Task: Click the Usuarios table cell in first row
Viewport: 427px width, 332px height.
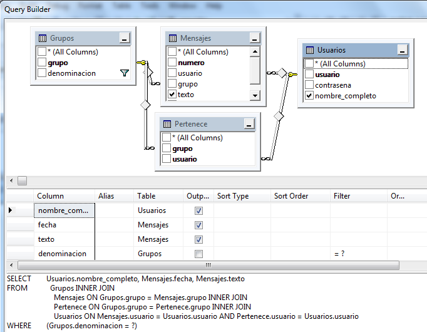Action: (158, 210)
